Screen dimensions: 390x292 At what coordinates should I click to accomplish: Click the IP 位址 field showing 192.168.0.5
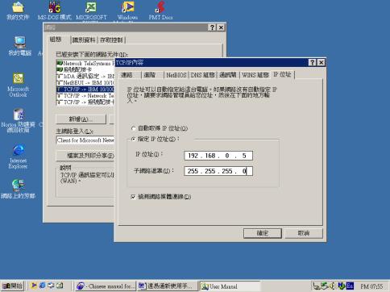218,156
